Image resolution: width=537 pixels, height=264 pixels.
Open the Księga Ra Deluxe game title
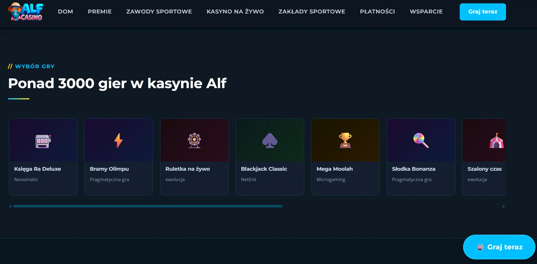click(x=38, y=169)
